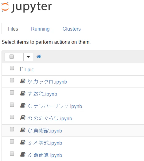Open the ふ.覆面算.ipynb notebook
The height and width of the screenshot is (161, 144).
[45, 155]
